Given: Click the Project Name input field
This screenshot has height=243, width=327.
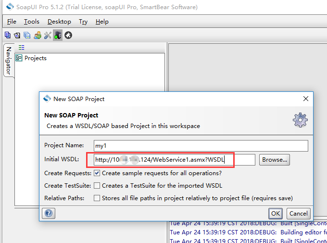Looking at the screenshot, I should [x=201, y=146].
